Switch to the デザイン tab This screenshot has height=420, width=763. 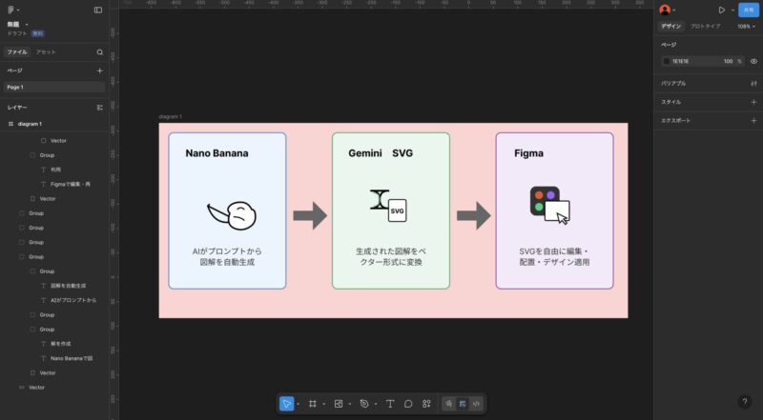click(671, 27)
